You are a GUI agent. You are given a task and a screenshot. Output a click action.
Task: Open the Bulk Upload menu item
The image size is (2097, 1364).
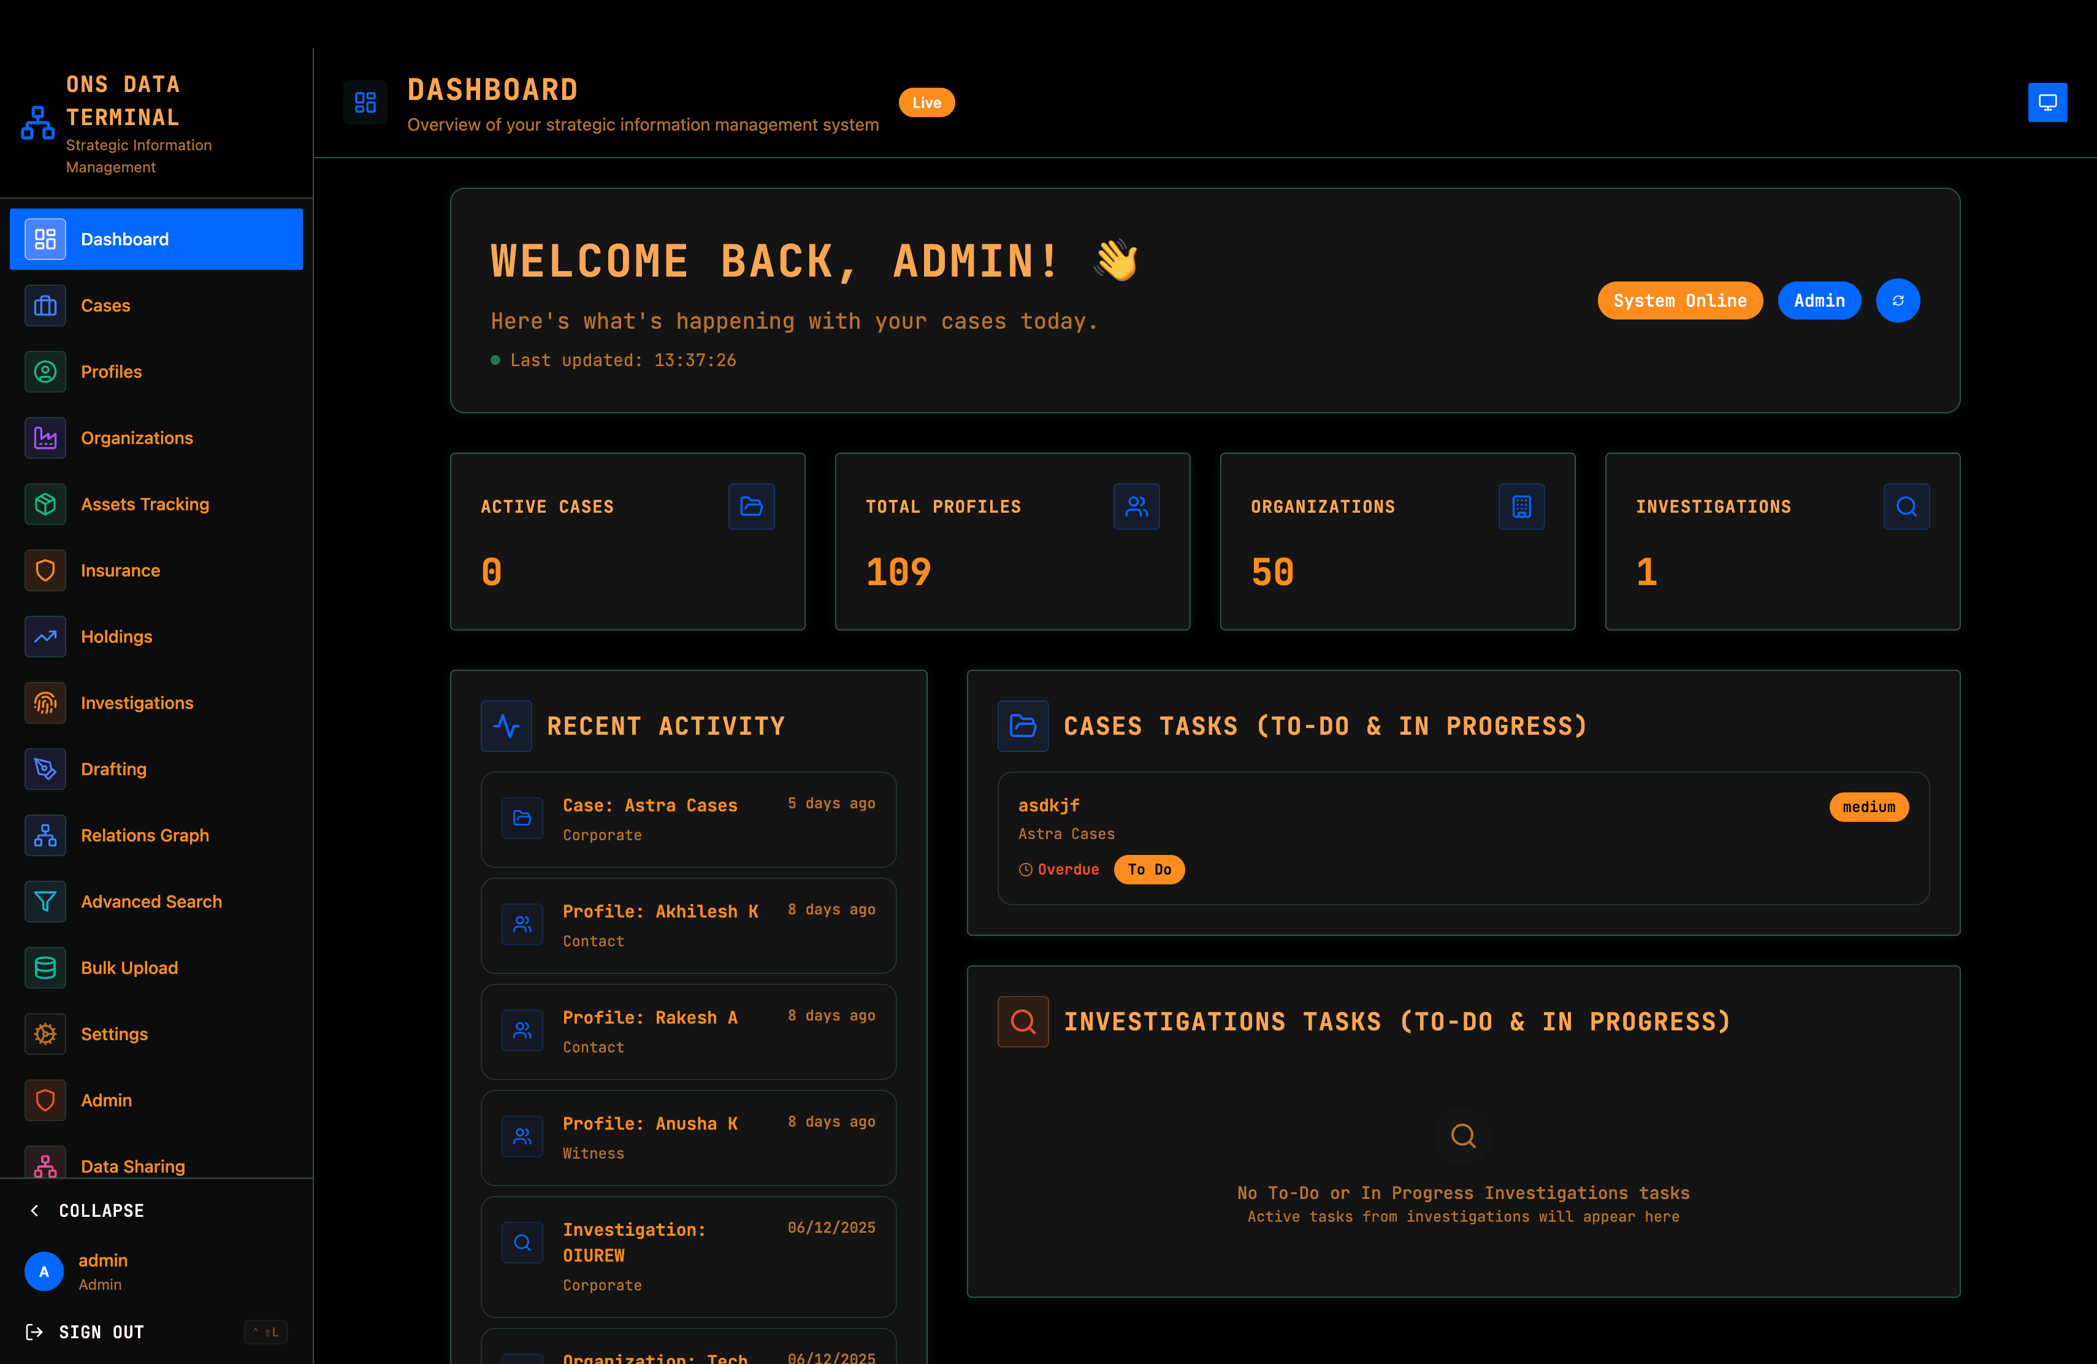pos(156,967)
